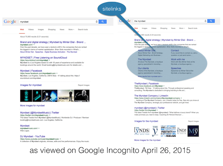Viewport: 223px width, 166px height.
Task: Open 'MYNDSET | Free Listening on SoundCloud' result
Action: [43, 57]
